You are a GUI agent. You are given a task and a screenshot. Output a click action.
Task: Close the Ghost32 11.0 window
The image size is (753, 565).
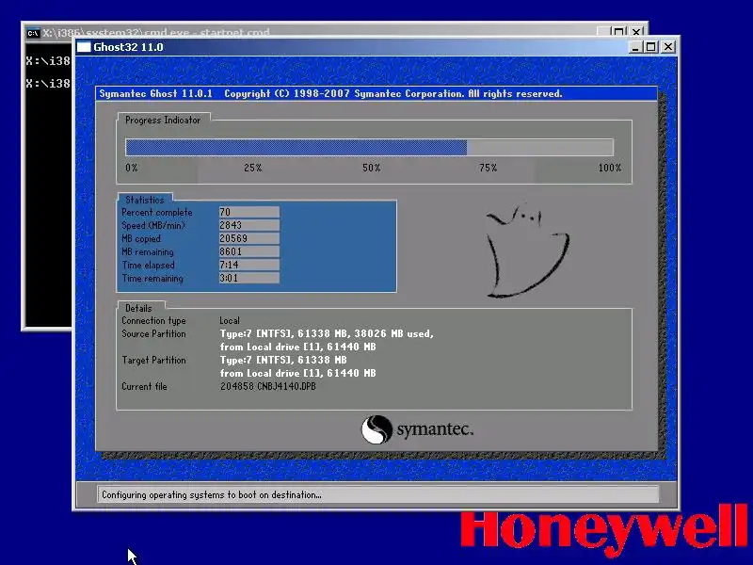pos(668,47)
